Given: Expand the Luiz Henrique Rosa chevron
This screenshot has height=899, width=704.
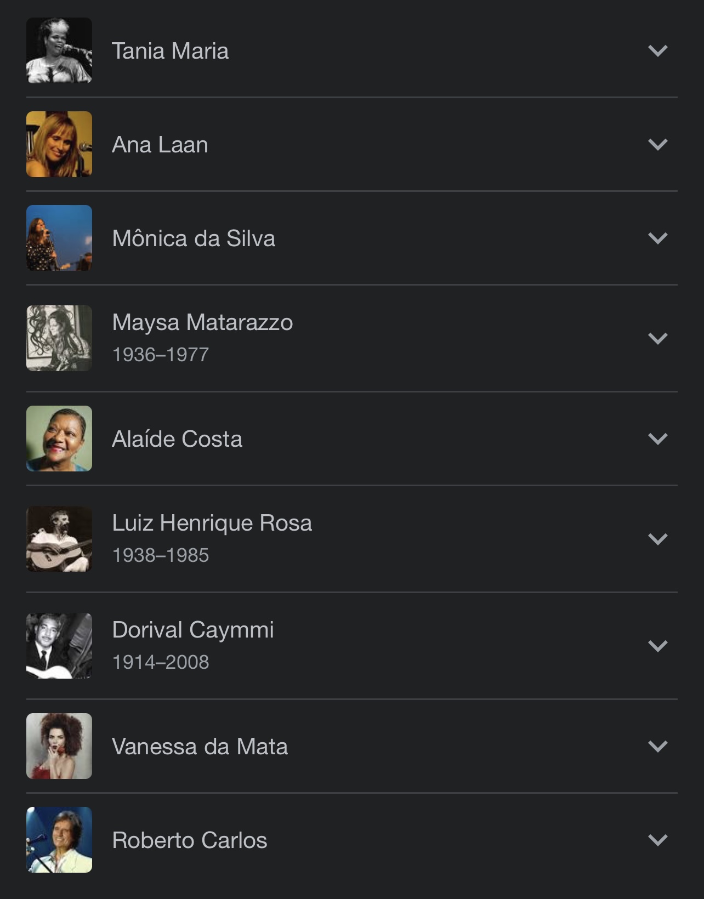Looking at the screenshot, I should (657, 539).
